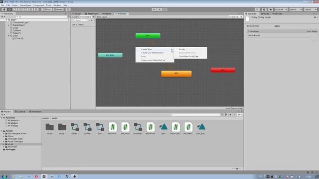Open the open animation clip asset

tap(163, 128)
